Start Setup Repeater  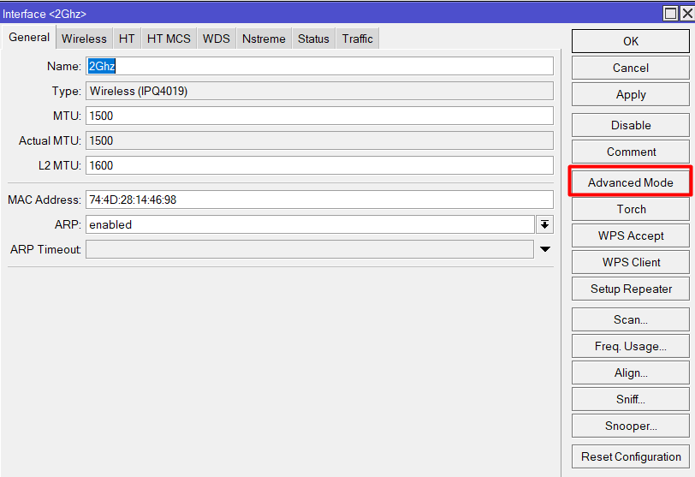click(x=631, y=289)
